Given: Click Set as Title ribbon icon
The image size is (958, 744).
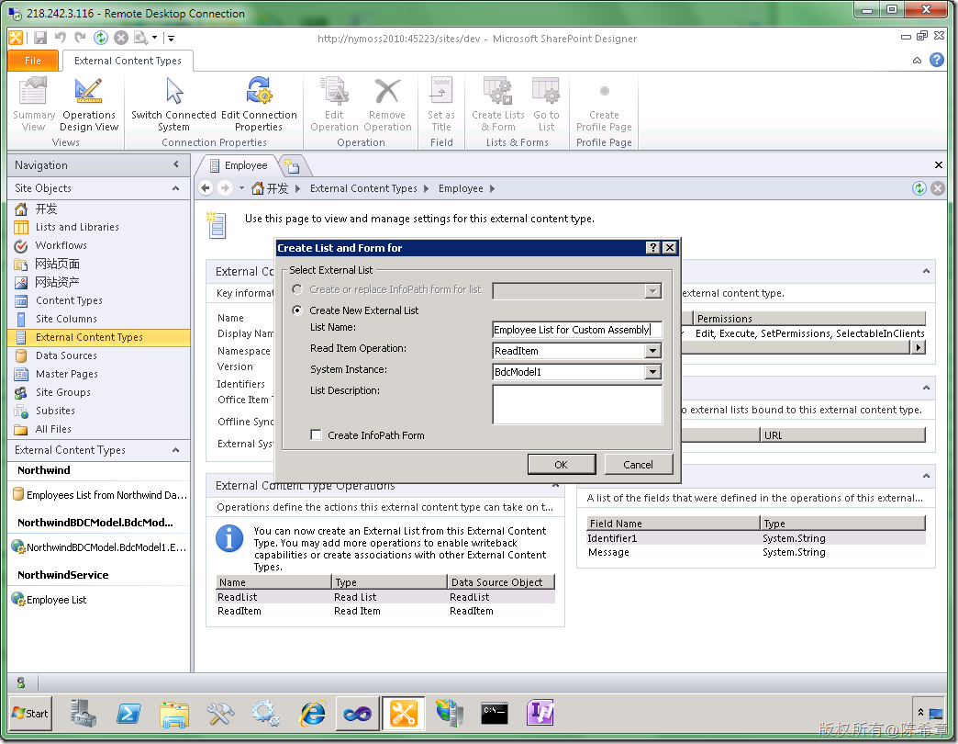Looking at the screenshot, I should point(441,105).
